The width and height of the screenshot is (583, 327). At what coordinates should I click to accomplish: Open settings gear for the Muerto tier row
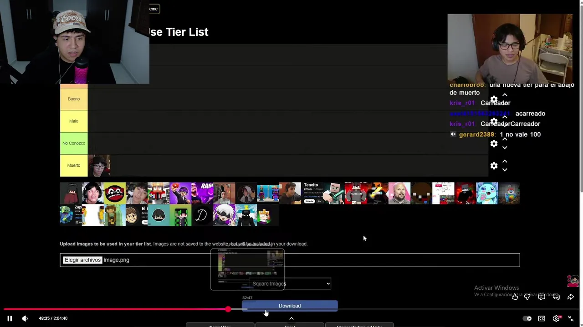(x=494, y=166)
